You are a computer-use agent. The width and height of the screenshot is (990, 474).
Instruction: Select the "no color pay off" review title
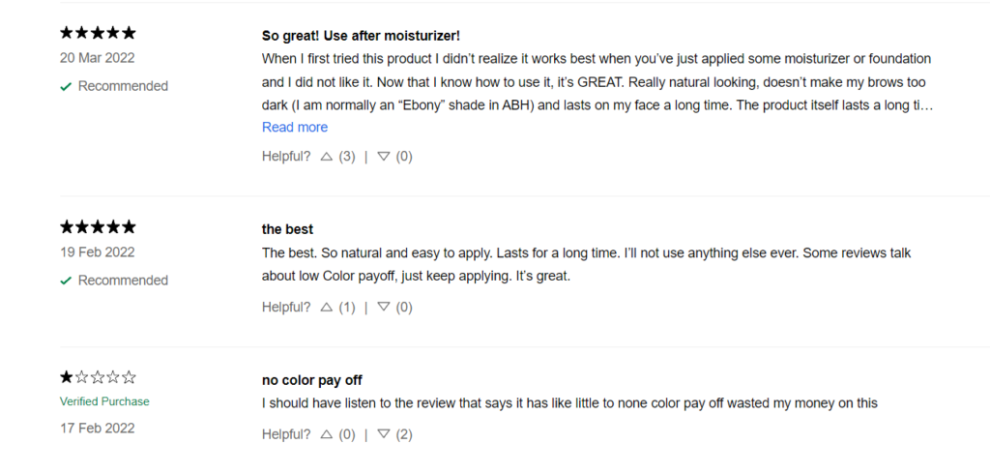pos(312,380)
